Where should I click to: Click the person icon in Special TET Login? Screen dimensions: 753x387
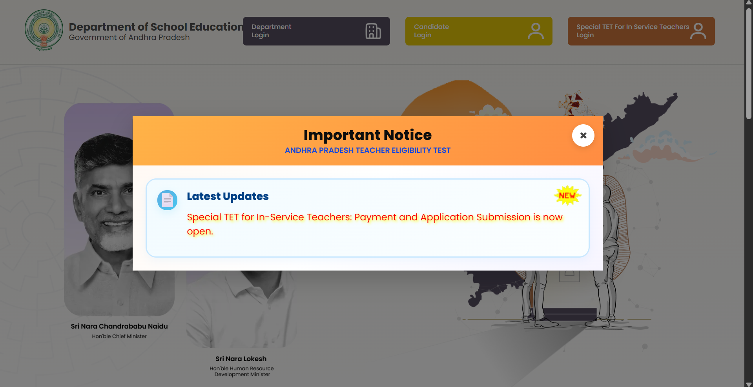698,31
